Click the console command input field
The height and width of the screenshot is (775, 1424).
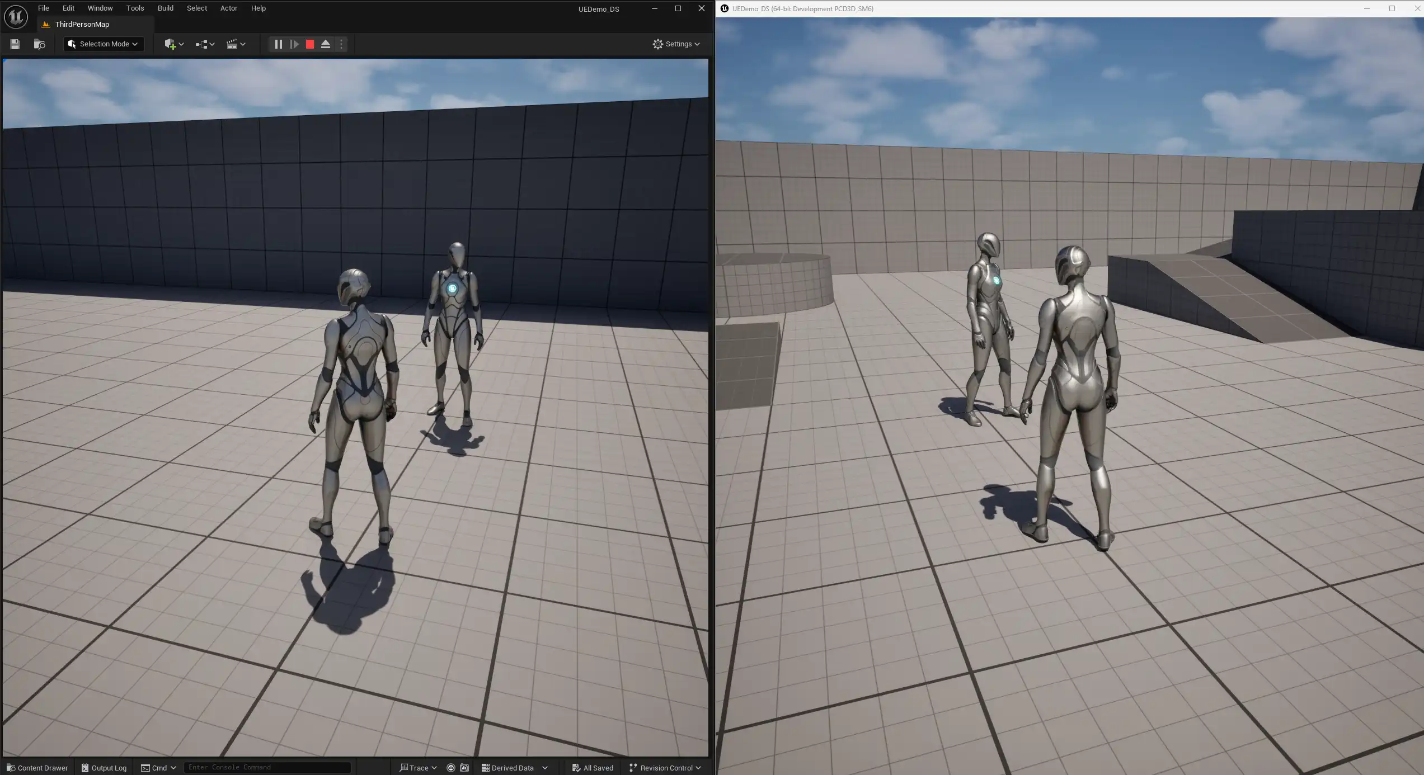[x=267, y=767]
